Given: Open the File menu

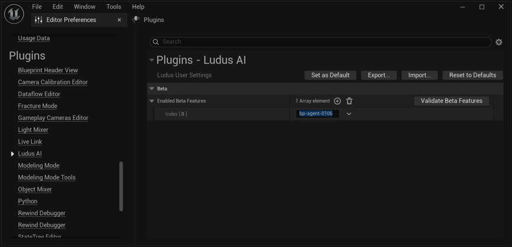Looking at the screenshot, I should coord(37,6).
